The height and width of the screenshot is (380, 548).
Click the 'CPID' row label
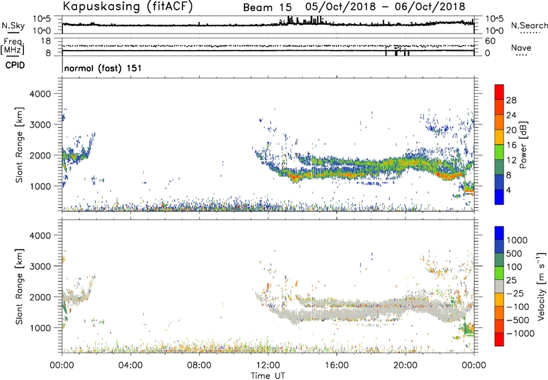(15, 65)
